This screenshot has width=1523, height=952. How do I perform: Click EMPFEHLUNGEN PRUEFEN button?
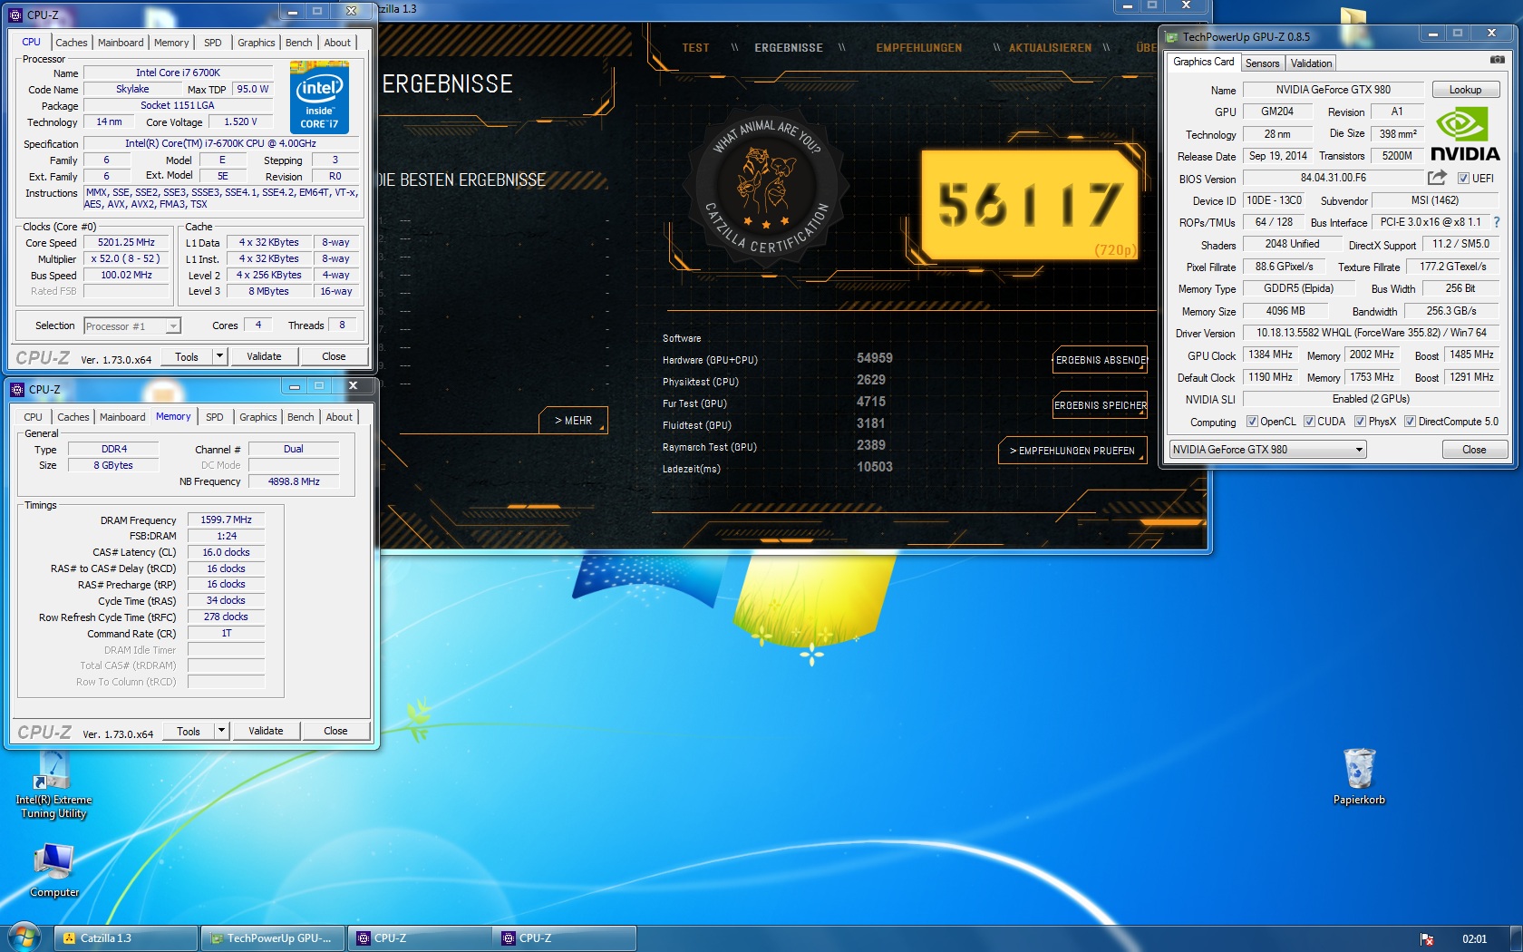[x=1072, y=451]
